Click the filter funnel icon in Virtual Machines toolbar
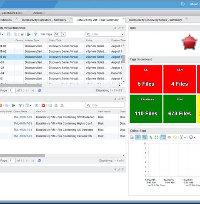The width and height of the screenshot is (200, 204). tap(35, 34)
